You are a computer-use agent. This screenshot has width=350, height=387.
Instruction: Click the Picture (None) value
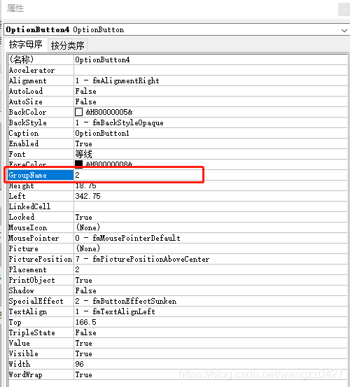click(x=88, y=248)
